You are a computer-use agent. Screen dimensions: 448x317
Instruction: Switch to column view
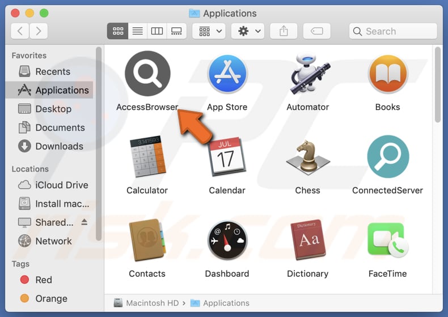coord(157,31)
